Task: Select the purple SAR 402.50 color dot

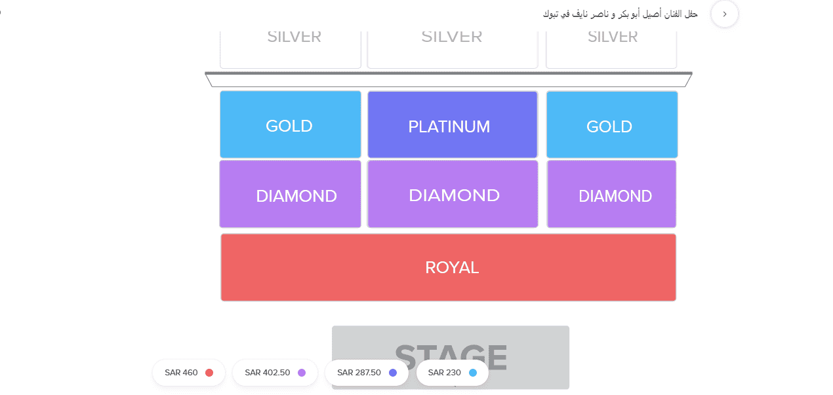Action: click(x=302, y=373)
